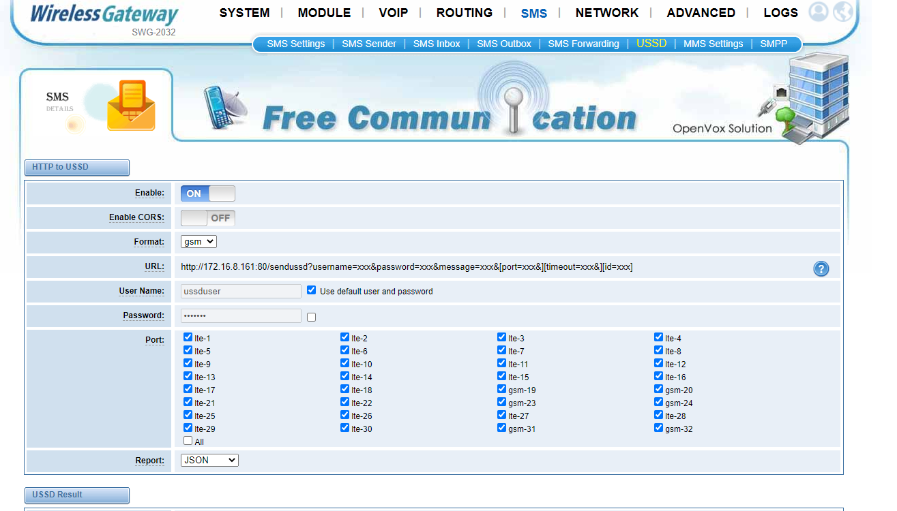Open the Report dropdown set to JSON
The height and width of the screenshot is (511, 897).
click(209, 461)
